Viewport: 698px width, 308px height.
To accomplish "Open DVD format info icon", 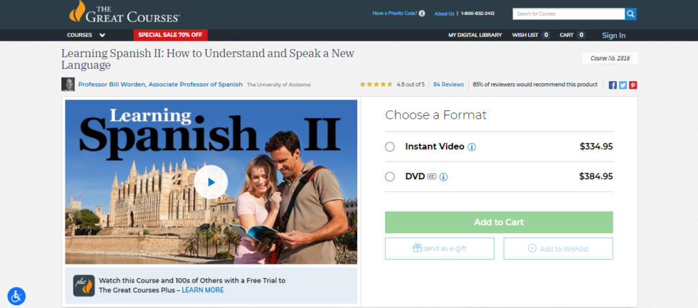I will point(443,176).
